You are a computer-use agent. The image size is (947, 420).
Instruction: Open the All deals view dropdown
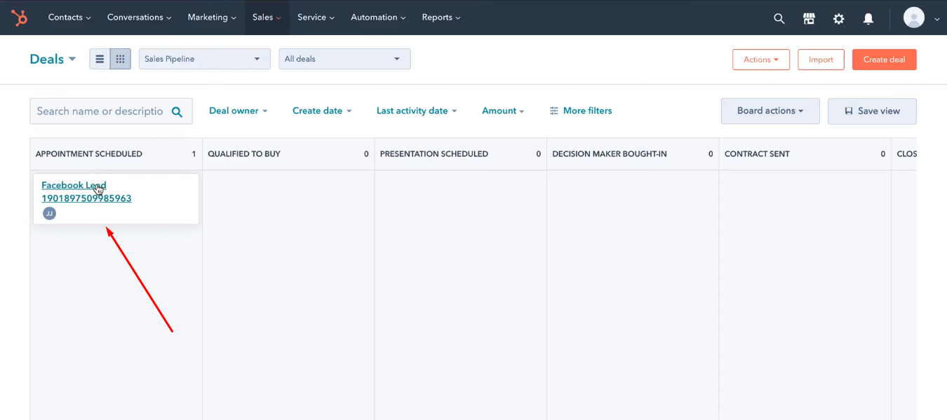(x=344, y=59)
